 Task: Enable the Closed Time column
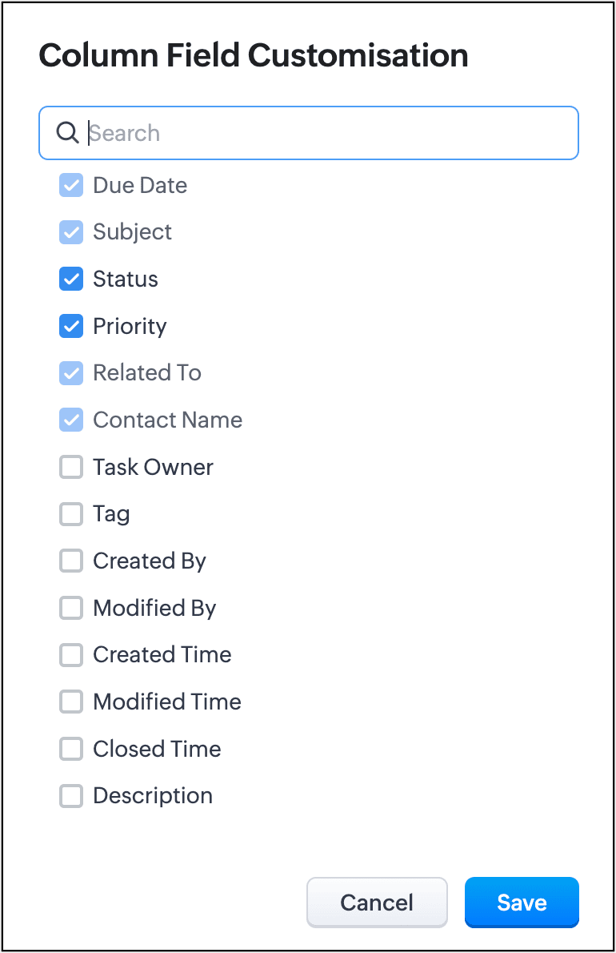click(x=71, y=750)
